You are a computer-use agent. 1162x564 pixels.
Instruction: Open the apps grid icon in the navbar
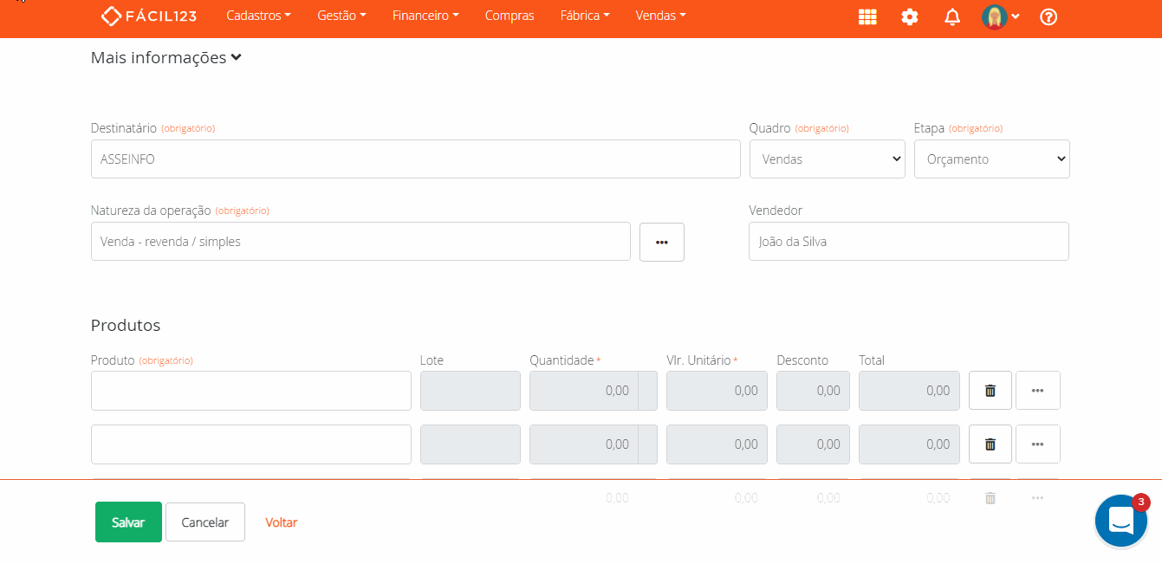tap(867, 16)
